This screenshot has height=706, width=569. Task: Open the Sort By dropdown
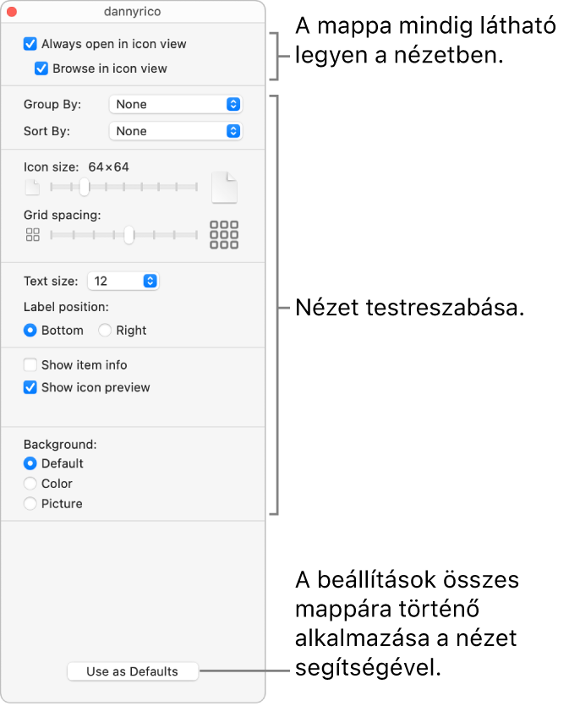[176, 131]
